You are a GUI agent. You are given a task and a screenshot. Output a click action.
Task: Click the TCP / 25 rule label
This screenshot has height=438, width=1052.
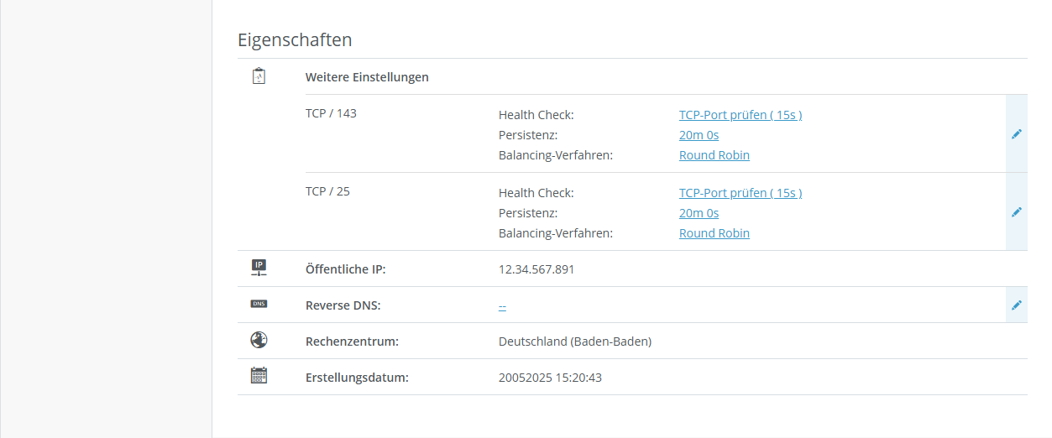[x=327, y=191]
